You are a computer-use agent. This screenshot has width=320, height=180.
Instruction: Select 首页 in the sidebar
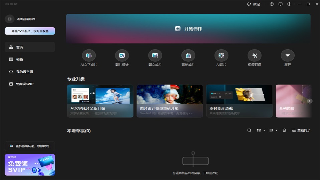coord(30,47)
